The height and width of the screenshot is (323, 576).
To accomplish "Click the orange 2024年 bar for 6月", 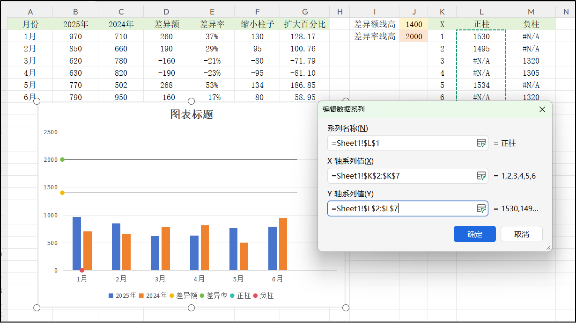I will [283, 244].
